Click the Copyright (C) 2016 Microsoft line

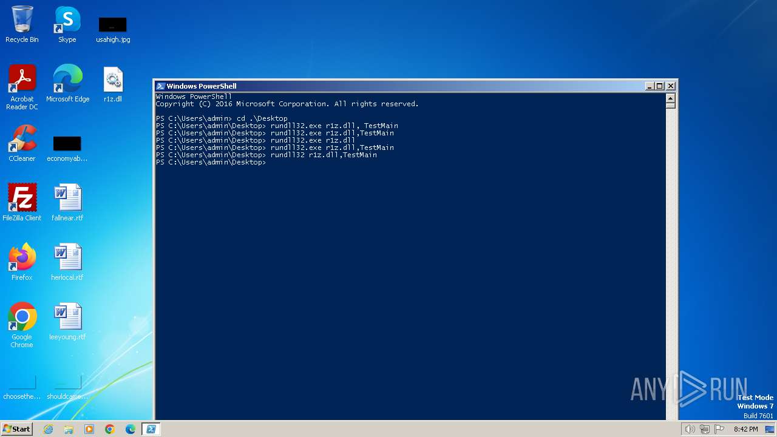click(x=287, y=104)
